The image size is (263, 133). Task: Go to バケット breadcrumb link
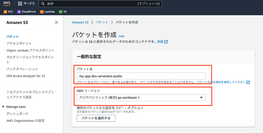point(102,22)
